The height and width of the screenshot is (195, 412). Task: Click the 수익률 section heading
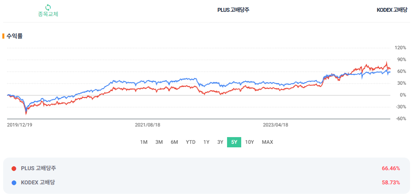tap(15, 36)
